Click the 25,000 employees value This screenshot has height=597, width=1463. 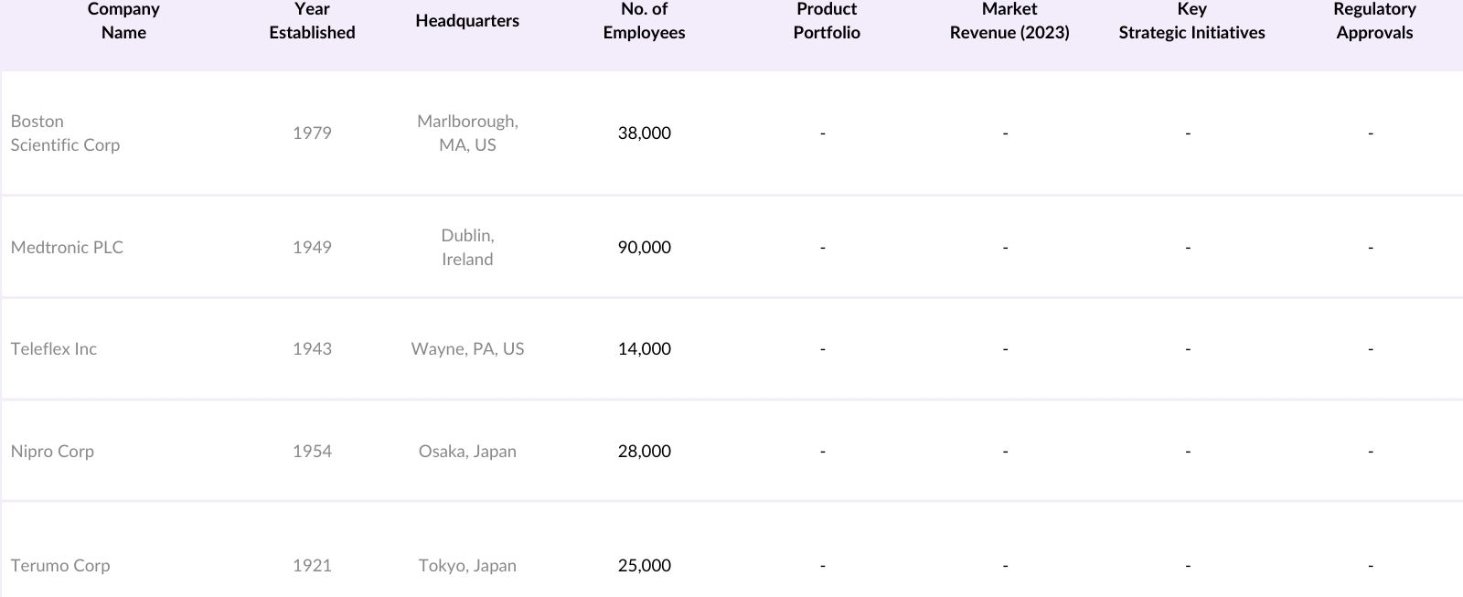coord(644,565)
